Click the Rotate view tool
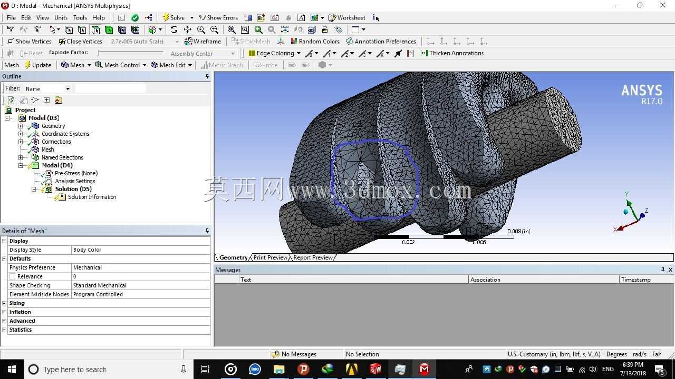The width and height of the screenshot is (675, 379). [174, 29]
